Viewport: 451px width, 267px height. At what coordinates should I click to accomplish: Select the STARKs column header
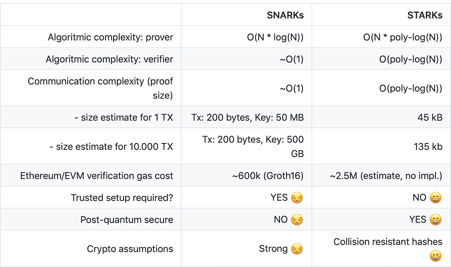point(425,15)
